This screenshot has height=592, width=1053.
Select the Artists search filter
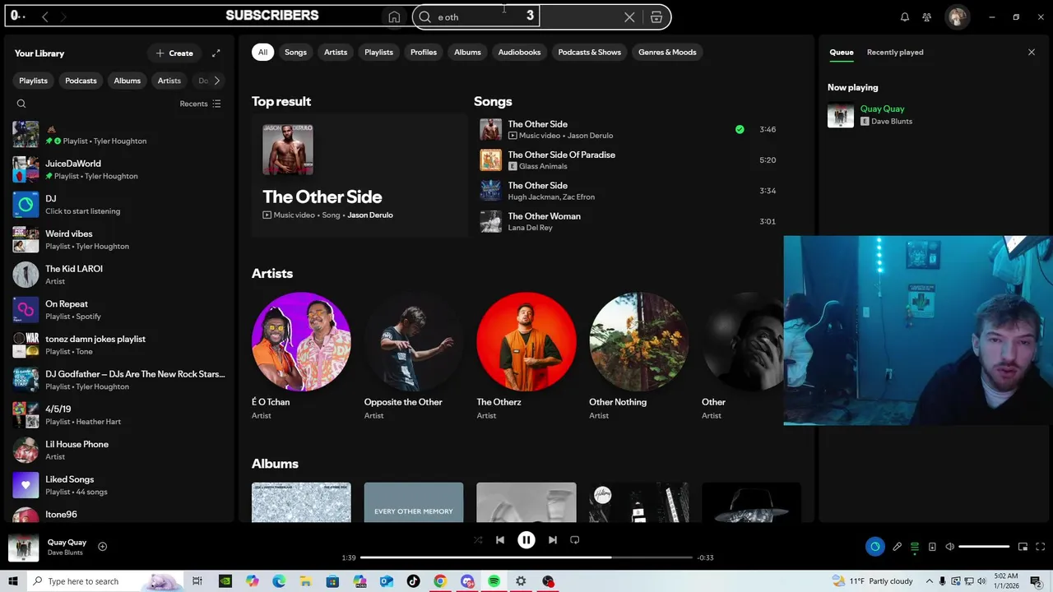pyautogui.click(x=336, y=52)
